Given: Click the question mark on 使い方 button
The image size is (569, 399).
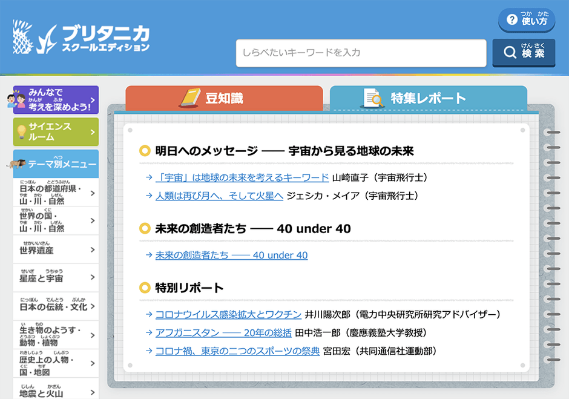Looking at the screenshot, I should (x=511, y=19).
